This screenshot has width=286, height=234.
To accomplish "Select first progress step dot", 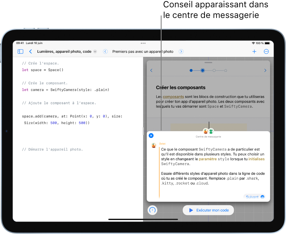I will pyautogui.click(x=191, y=71).
